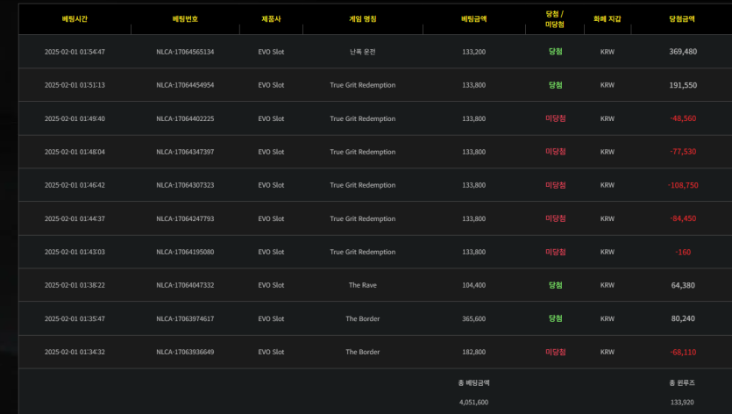
Task: Select the 제품사 column header
Action: [x=272, y=18]
